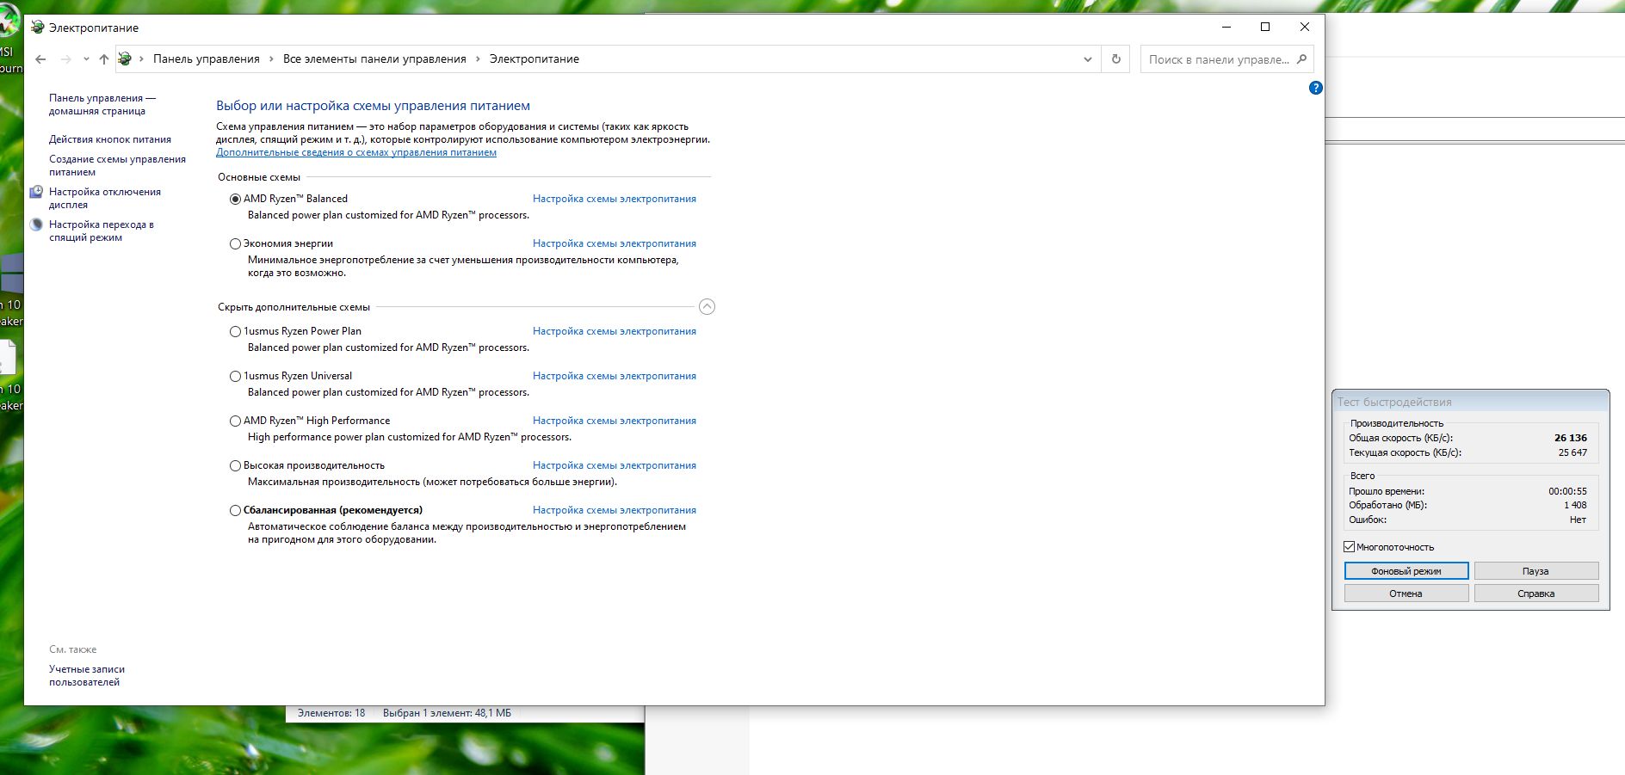Open 'Создание схемы управления питанием' link
The image size is (1625, 775).
(117, 165)
